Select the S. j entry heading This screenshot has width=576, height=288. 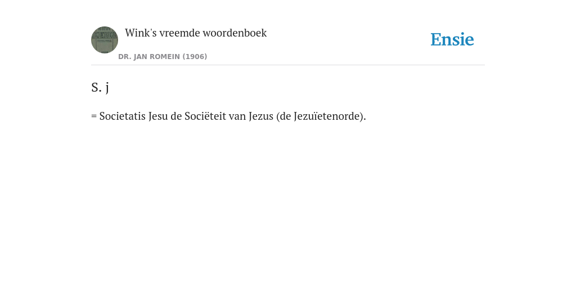click(x=100, y=87)
